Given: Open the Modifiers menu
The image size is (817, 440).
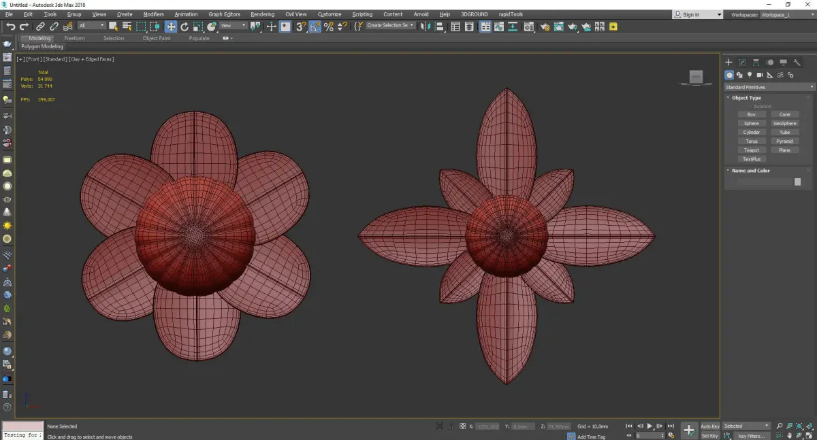Looking at the screenshot, I should [153, 14].
